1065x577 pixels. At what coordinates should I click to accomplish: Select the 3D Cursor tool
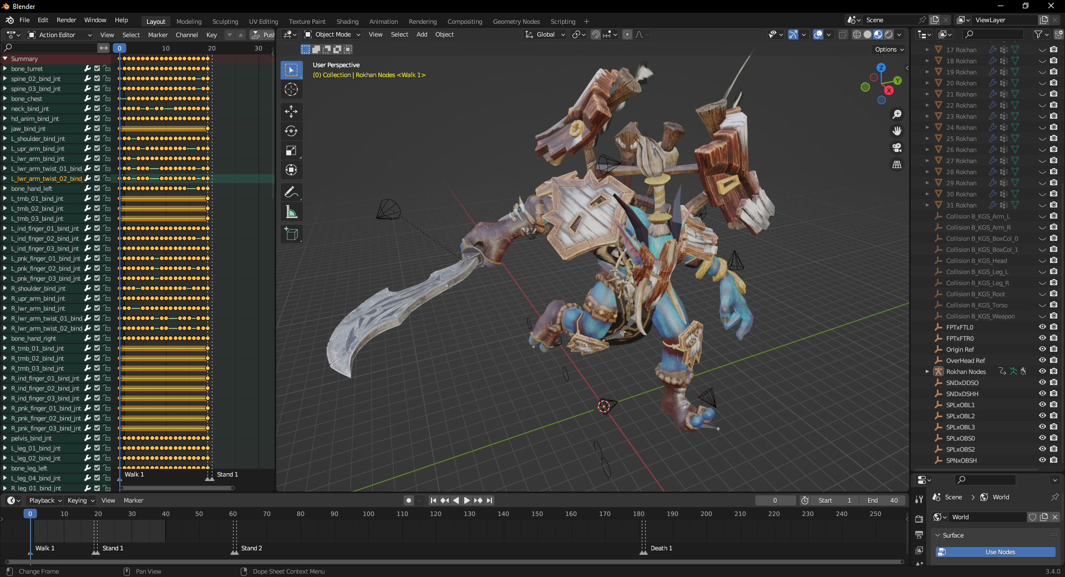pyautogui.click(x=291, y=89)
